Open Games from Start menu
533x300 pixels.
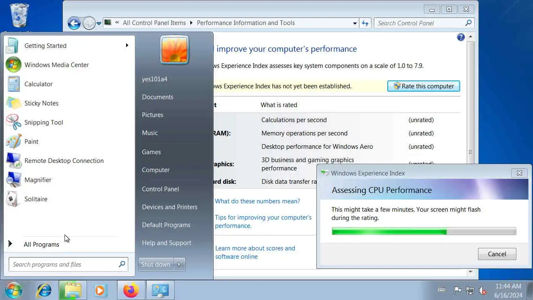tap(151, 152)
